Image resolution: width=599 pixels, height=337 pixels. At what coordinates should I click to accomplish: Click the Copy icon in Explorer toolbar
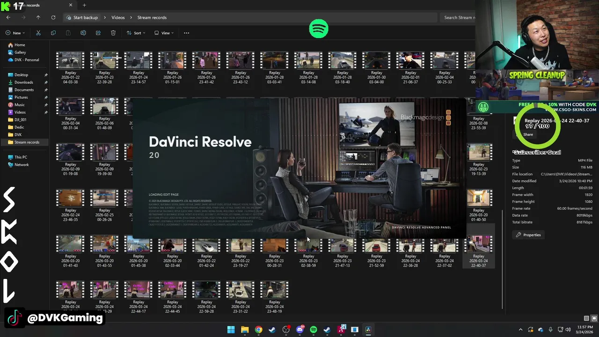53,33
